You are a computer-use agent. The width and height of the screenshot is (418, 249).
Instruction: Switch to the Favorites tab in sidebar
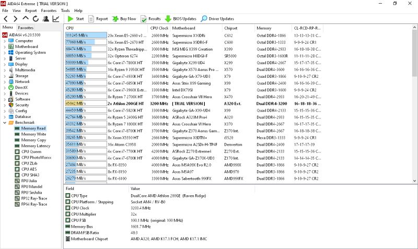tap(26, 28)
